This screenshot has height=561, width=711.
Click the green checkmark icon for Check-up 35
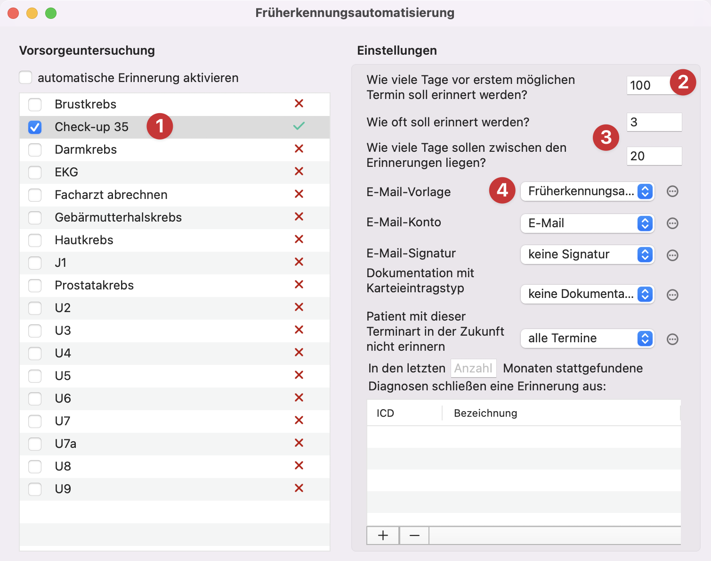pyautogui.click(x=299, y=126)
